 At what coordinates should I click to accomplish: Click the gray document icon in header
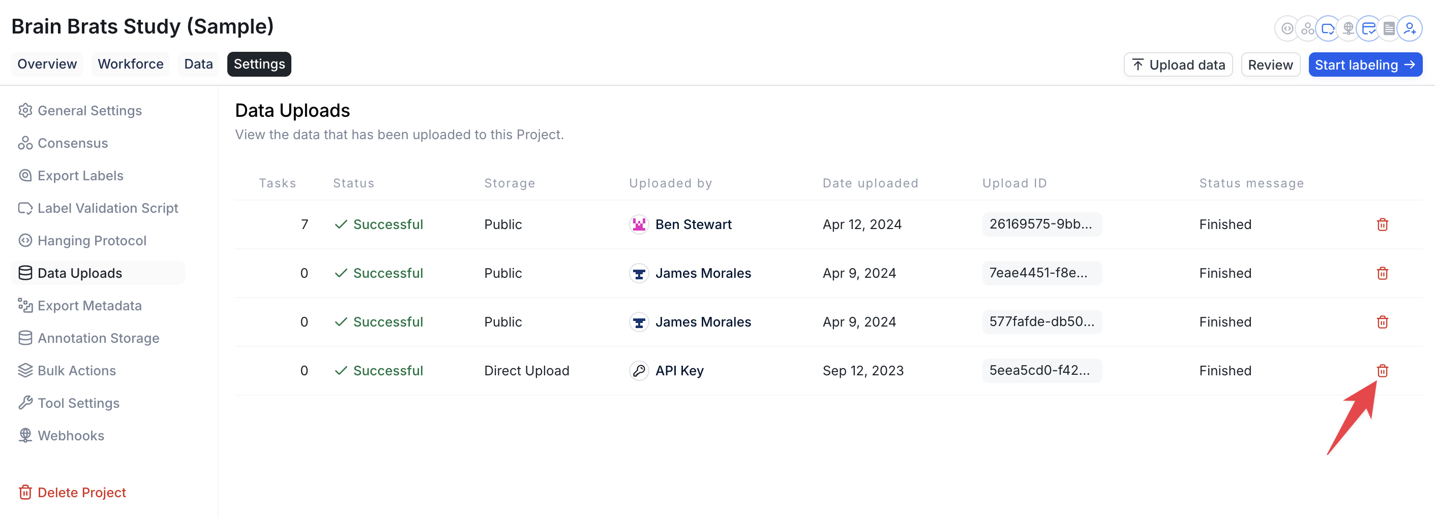(x=1389, y=28)
